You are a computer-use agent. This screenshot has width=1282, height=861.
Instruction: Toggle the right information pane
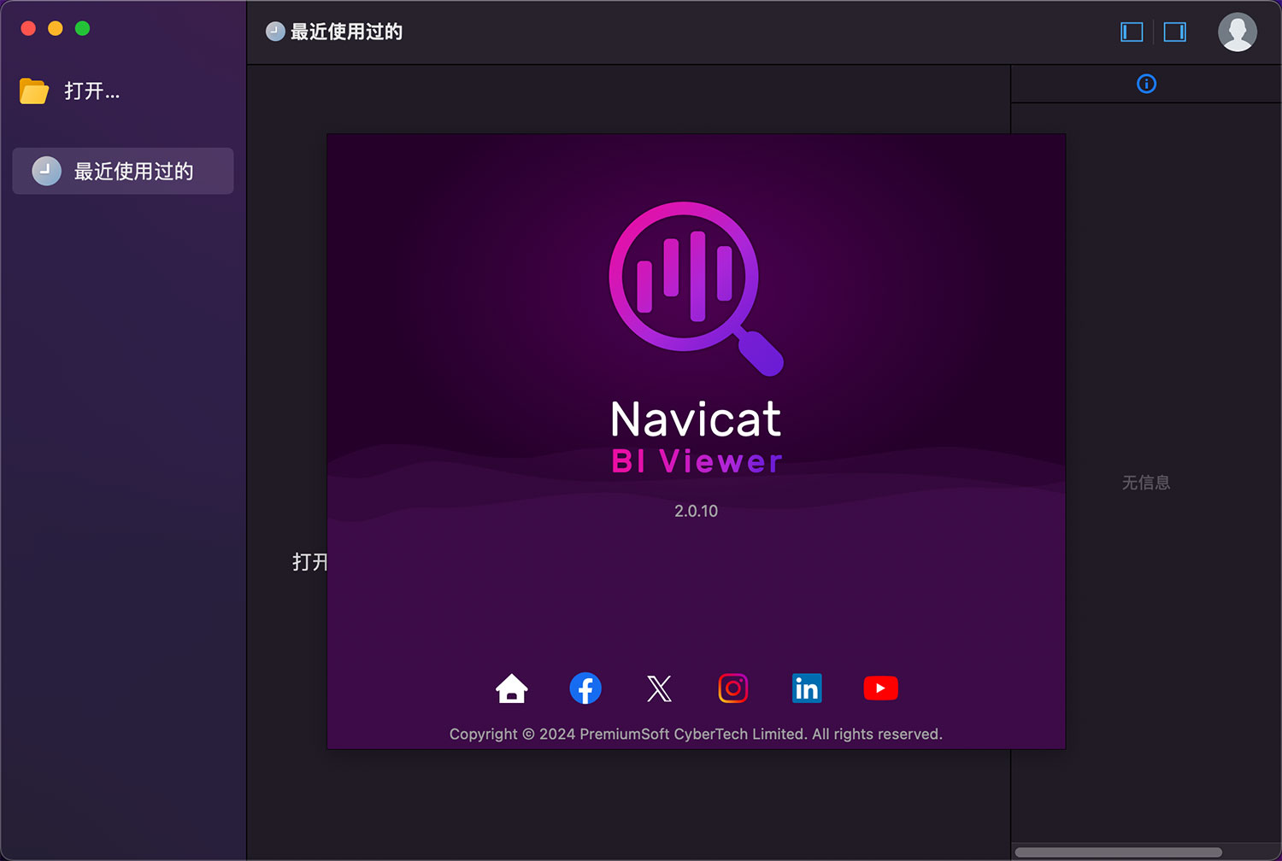point(1175,32)
